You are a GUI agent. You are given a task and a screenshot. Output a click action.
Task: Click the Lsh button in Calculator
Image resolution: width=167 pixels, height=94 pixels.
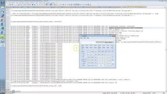click(x=89, y=63)
